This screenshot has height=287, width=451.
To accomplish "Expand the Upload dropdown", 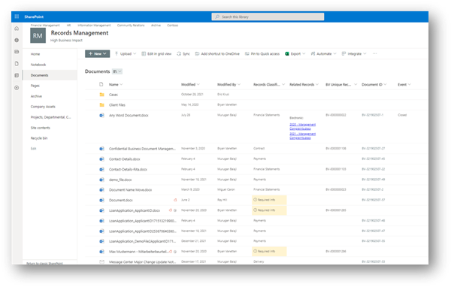I will (x=135, y=54).
